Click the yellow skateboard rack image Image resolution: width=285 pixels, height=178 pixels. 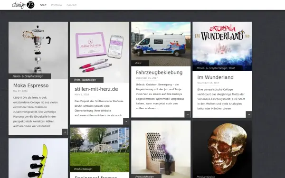point(38,158)
